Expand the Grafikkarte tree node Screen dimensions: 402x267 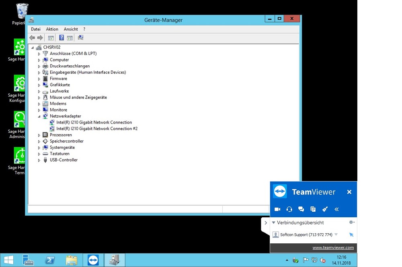click(39, 85)
